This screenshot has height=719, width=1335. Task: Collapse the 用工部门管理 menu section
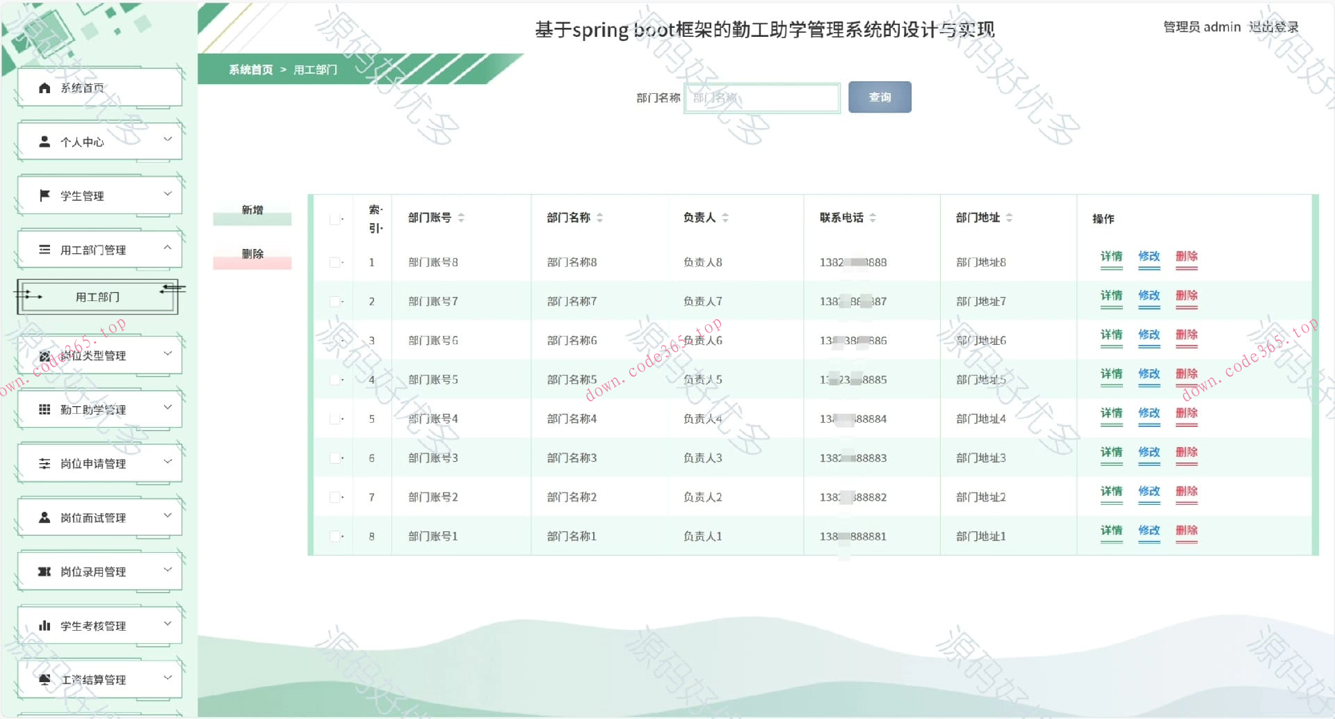coord(167,249)
